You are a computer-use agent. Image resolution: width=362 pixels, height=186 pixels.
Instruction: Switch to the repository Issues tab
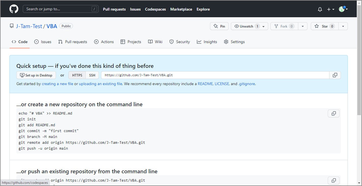(x=43, y=42)
